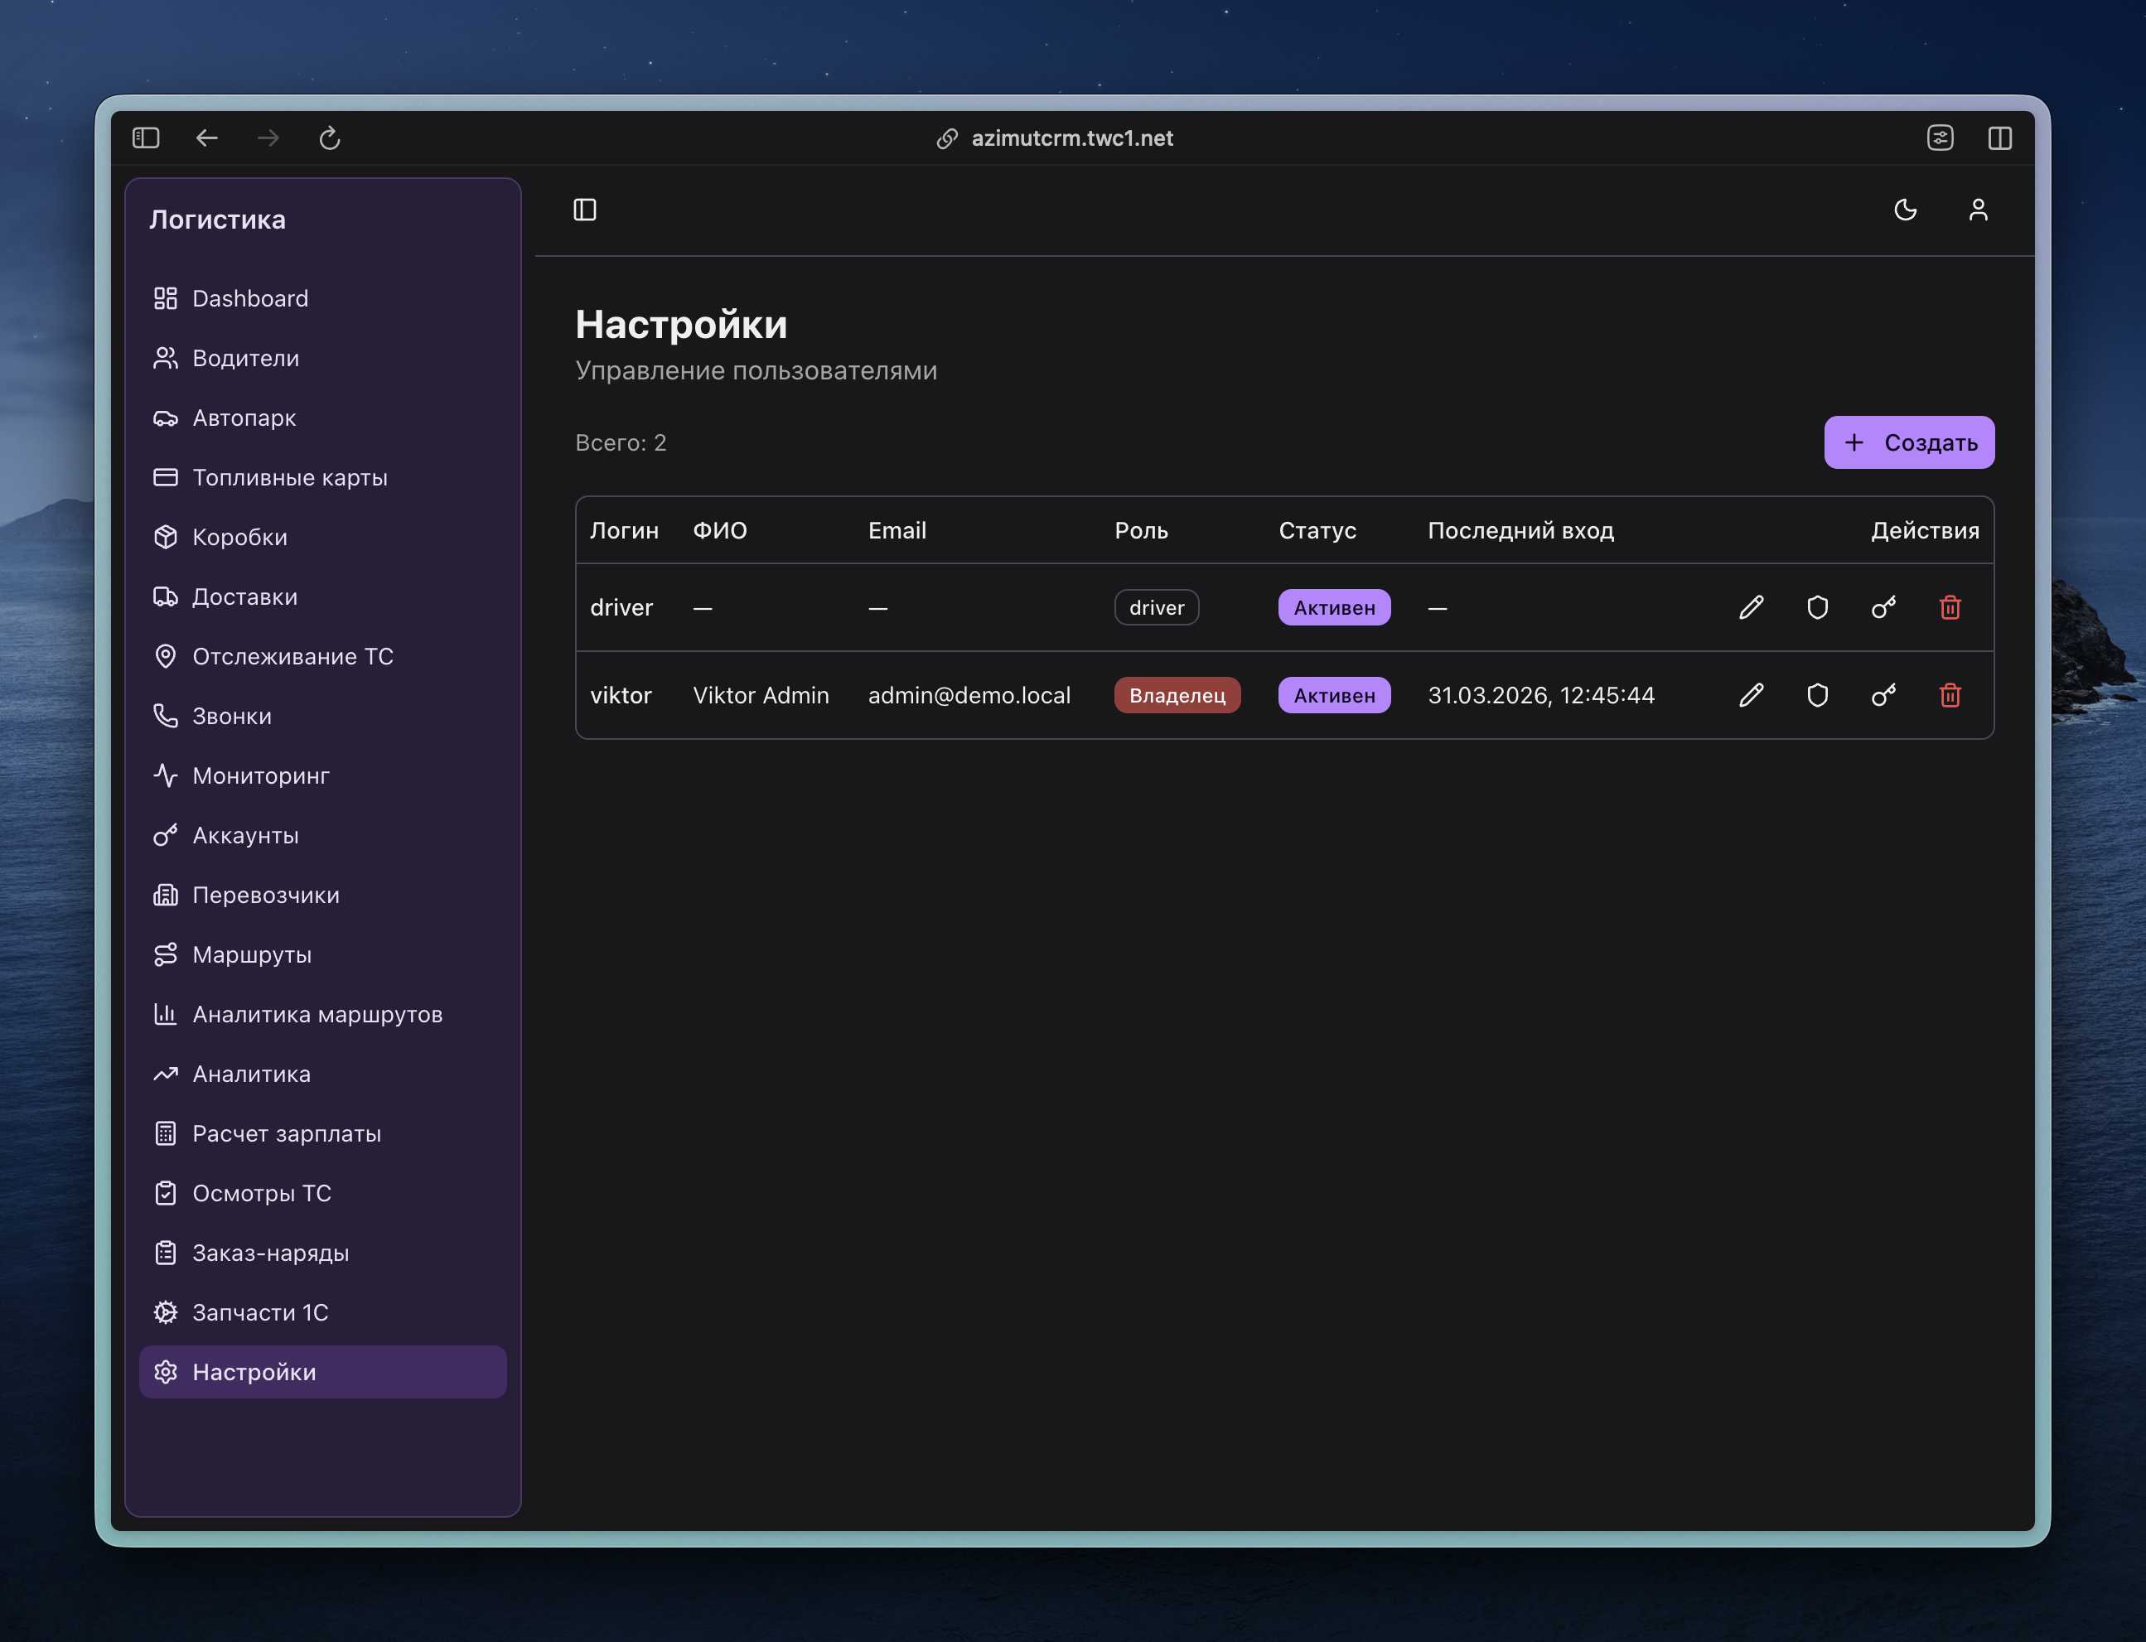The image size is (2146, 1642).
Task: Delete the viktor user with trash icon
Action: point(1950,695)
